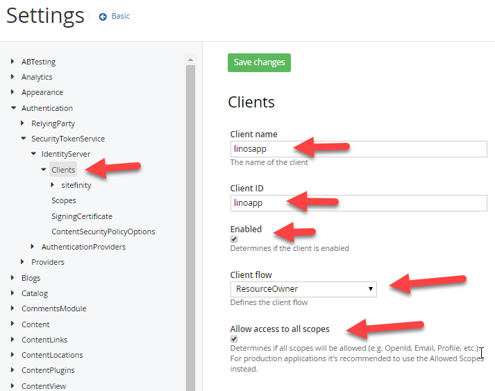Collapse the SecurityTokenService node arrow

click(x=24, y=138)
